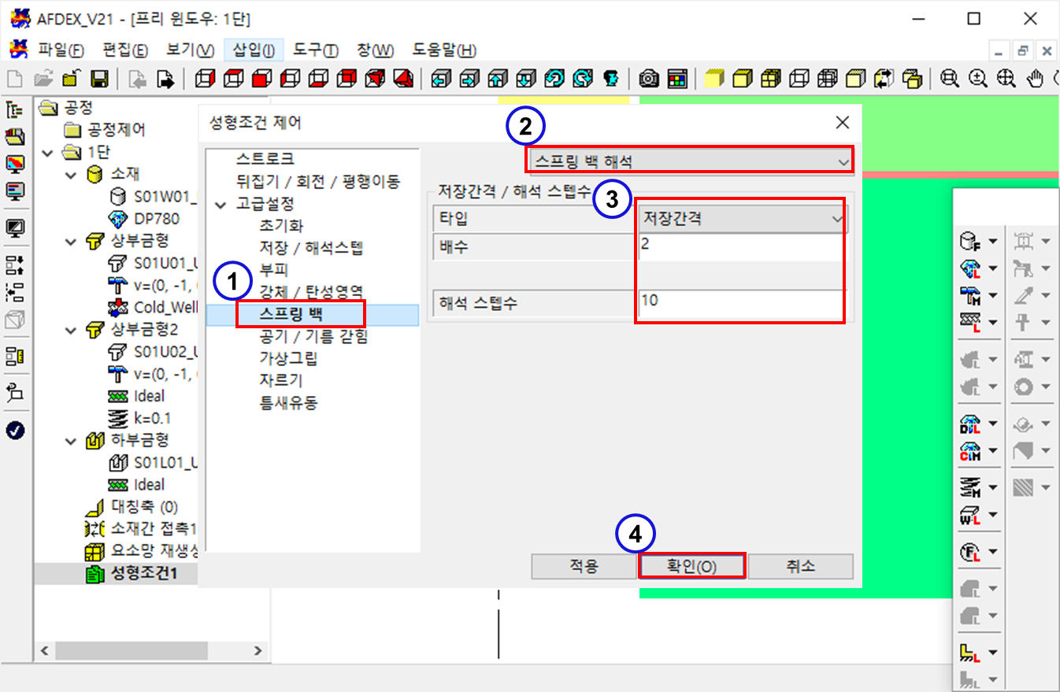
Task: Open the 저장간격 type dropdown
Action: click(x=739, y=220)
